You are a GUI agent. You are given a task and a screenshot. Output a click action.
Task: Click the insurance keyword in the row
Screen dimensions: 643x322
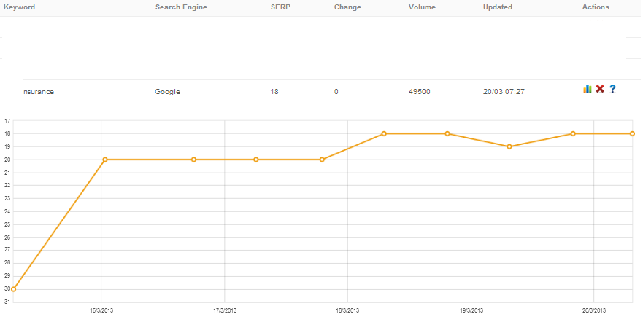coord(39,92)
